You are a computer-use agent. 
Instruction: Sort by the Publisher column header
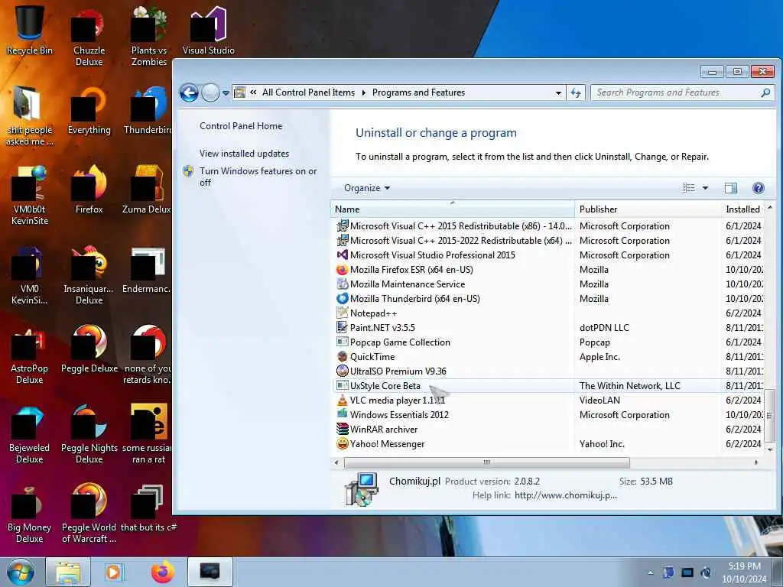[648, 209]
